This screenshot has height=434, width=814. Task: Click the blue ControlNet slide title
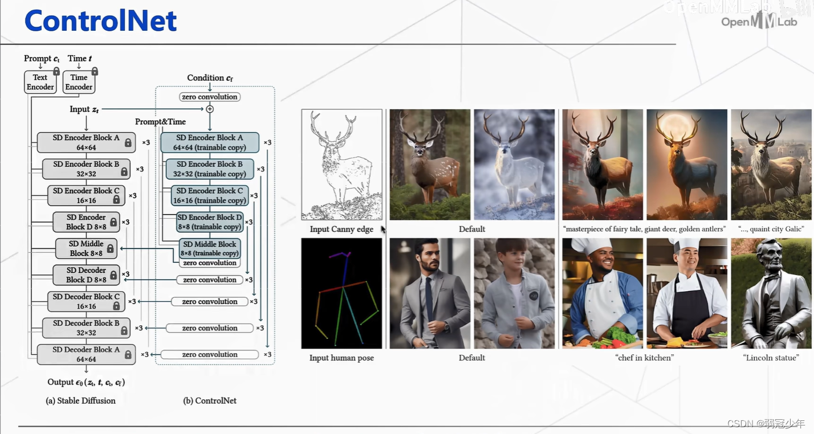coord(101,21)
